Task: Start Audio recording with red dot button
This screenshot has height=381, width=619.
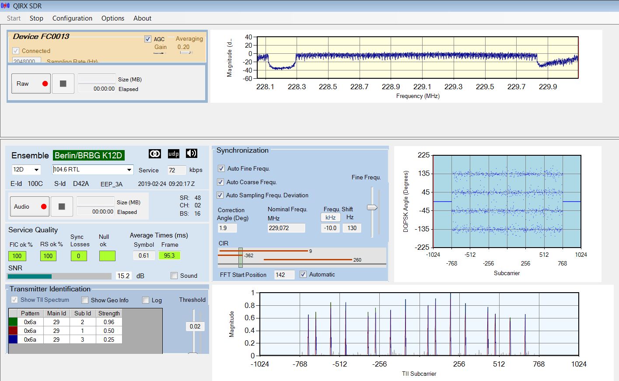Action: pyautogui.click(x=30, y=206)
